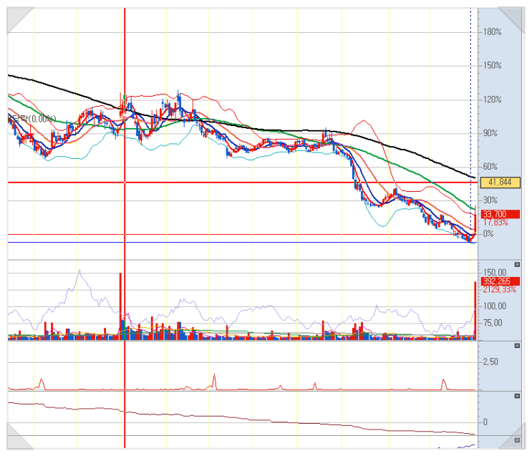
Task: Click the 150,00 volume axis label
Action: [495, 273]
